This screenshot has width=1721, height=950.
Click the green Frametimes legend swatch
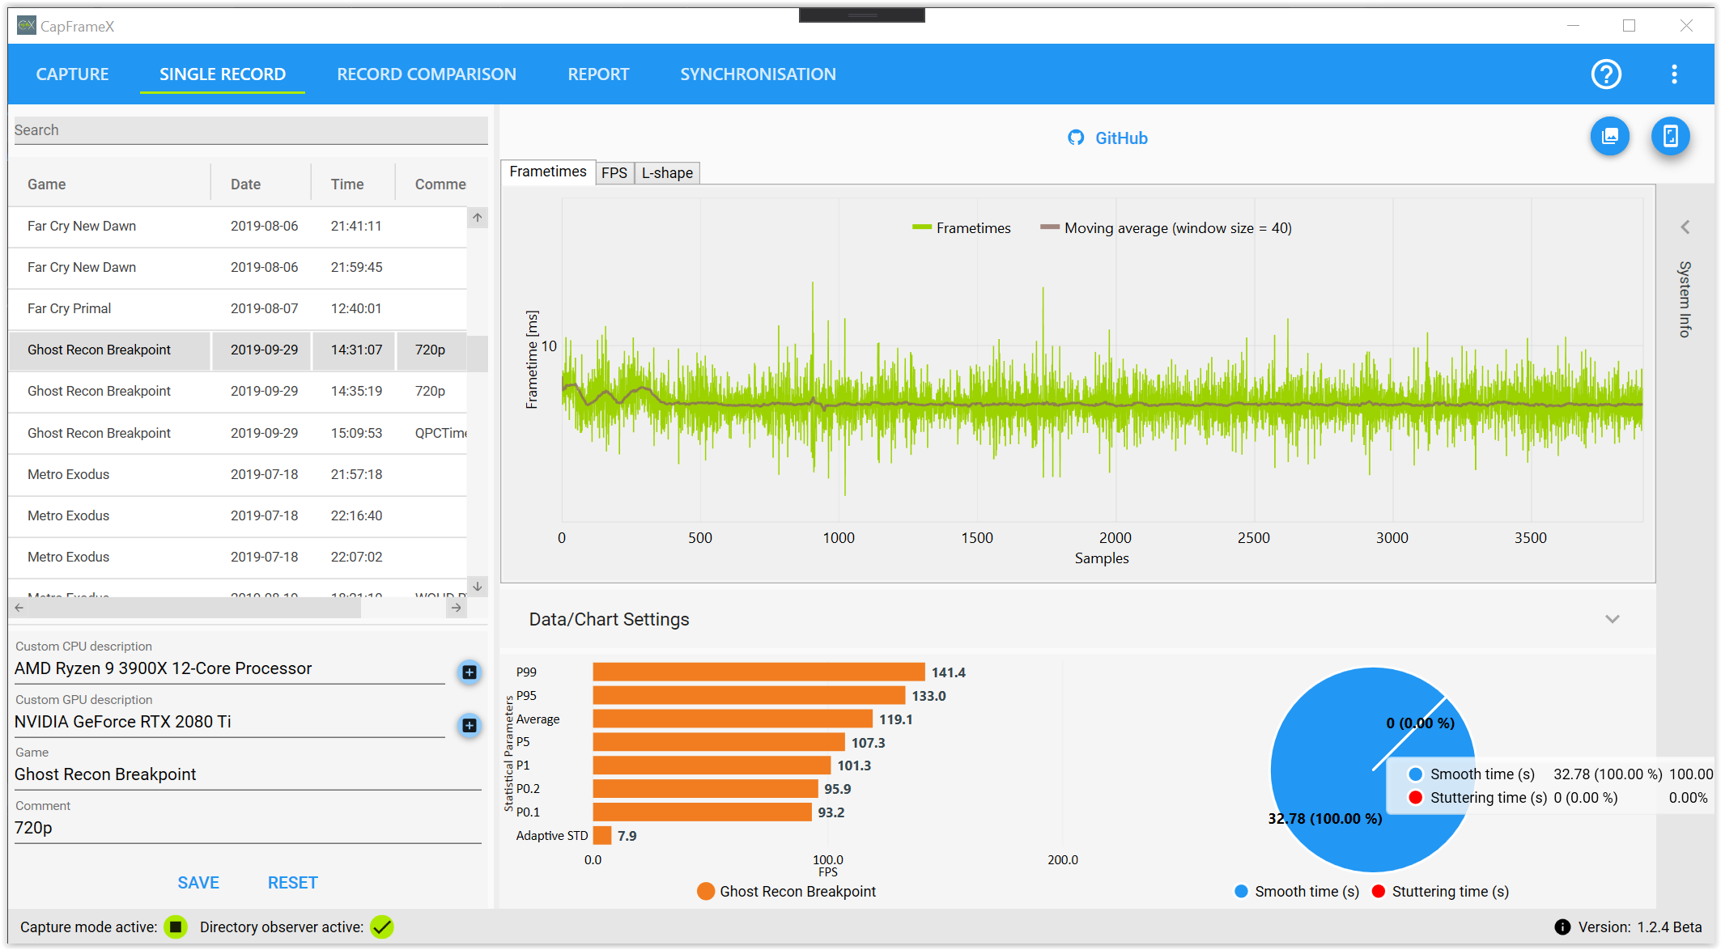921,228
